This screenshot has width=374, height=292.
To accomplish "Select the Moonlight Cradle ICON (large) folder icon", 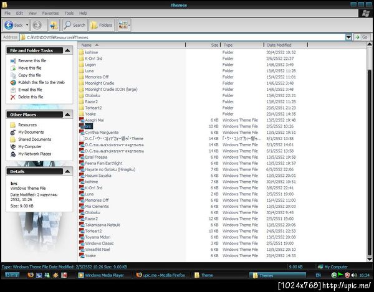I will pyautogui.click(x=81, y=89).
